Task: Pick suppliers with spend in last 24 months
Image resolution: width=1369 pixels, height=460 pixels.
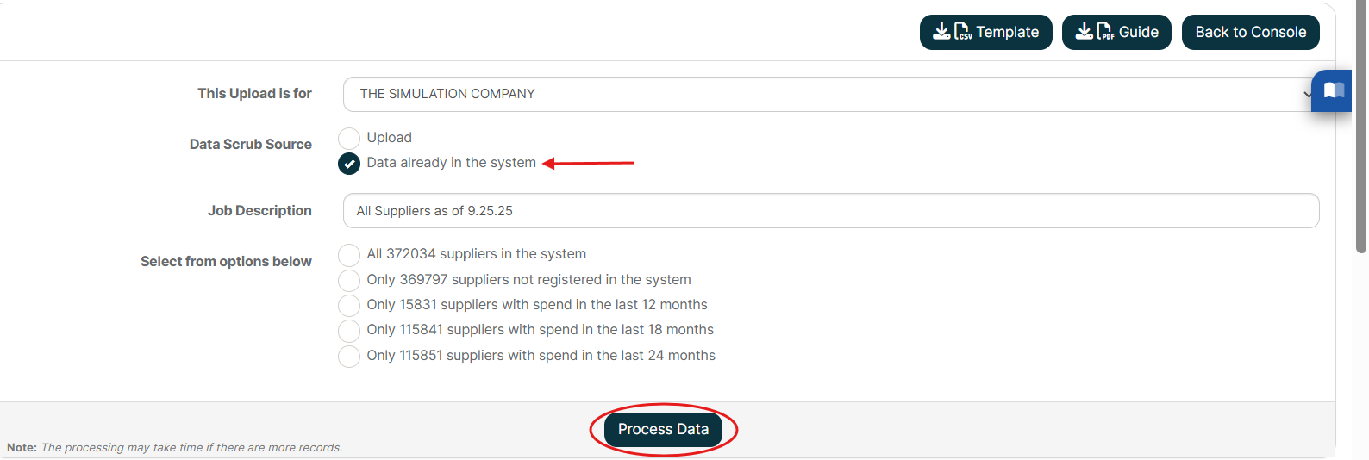Action: 349,357
